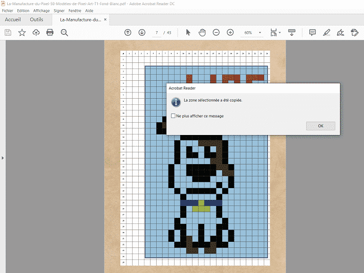Click the 60% zoom value field
Image resolution: width=364 pixels, height=273 pixels.
click(x=248, y=33)
